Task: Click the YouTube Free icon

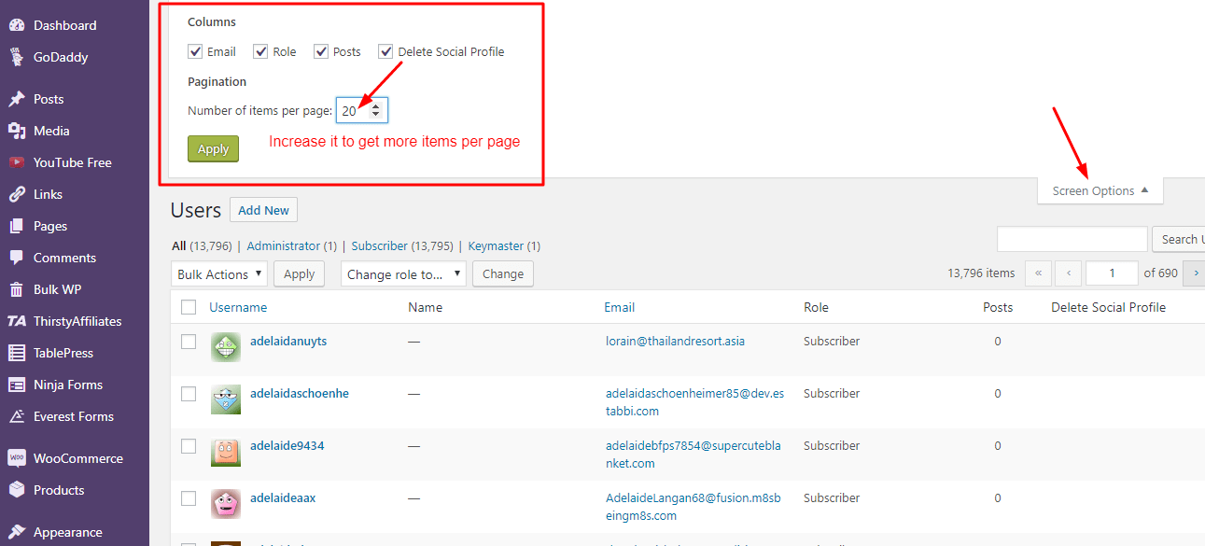Action: [x=17, y=162]
